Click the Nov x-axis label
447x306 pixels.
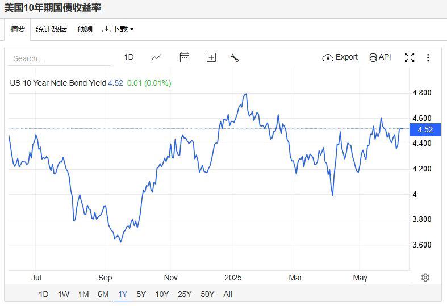click(x=171, y=278)
